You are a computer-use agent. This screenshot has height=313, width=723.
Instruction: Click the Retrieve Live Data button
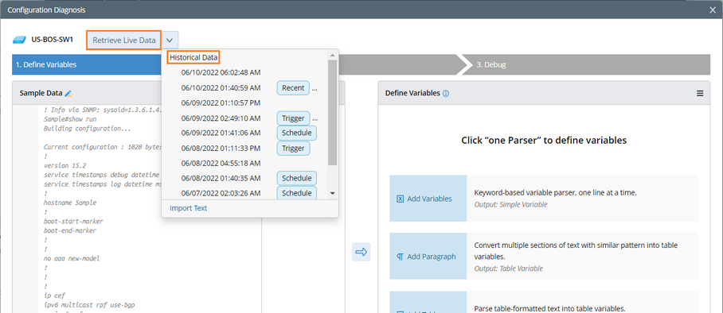[124, 41]
